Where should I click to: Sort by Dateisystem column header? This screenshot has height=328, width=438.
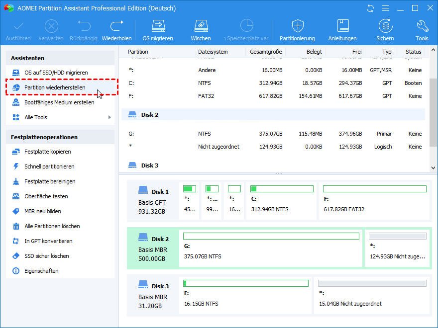click(213, 52)
